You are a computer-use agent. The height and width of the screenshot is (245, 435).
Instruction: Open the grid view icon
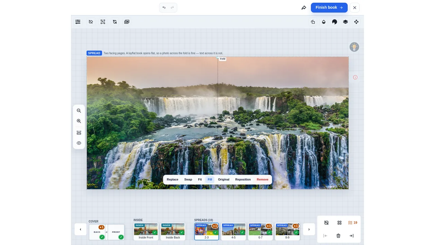tap(340, 223)
